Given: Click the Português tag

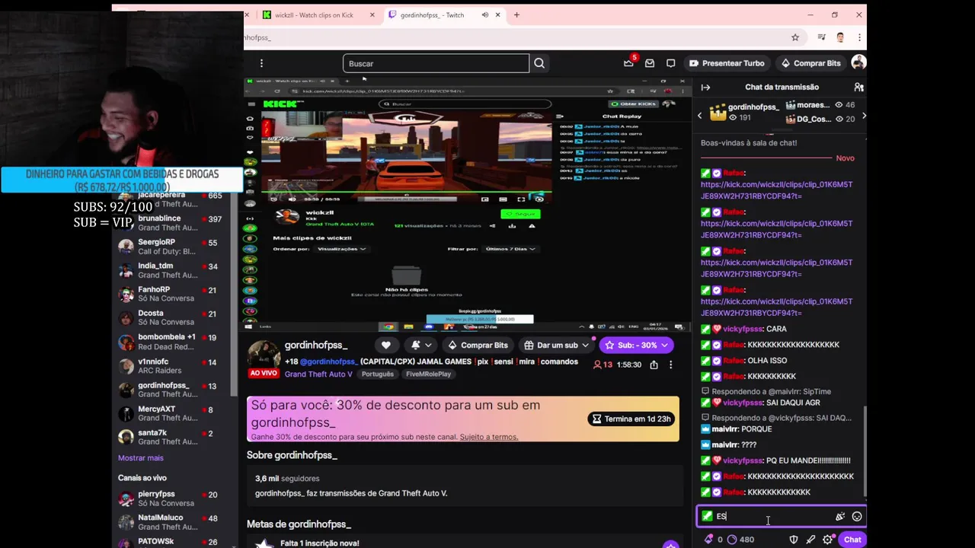Looking at the screenshot, I should [x=378, y=374].
